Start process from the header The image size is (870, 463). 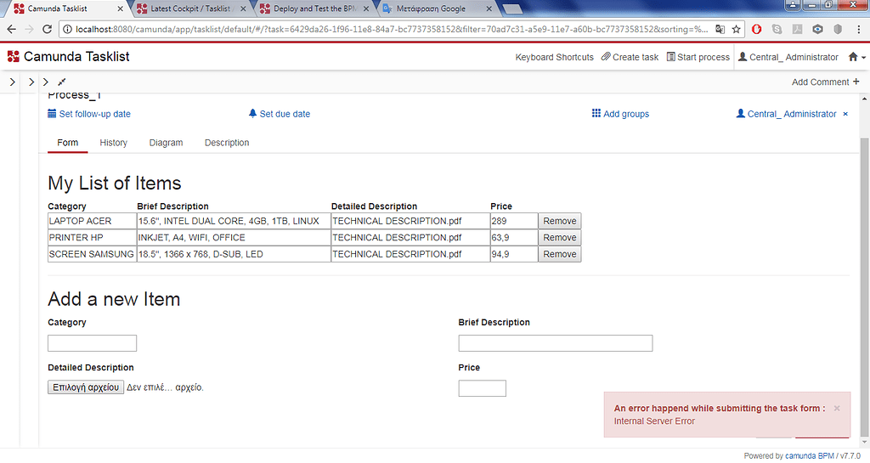(x=698, y=57)
